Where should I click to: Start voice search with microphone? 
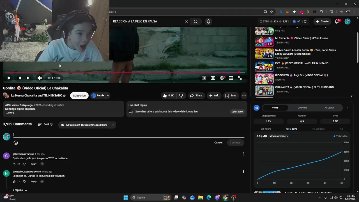pos(208,21)
